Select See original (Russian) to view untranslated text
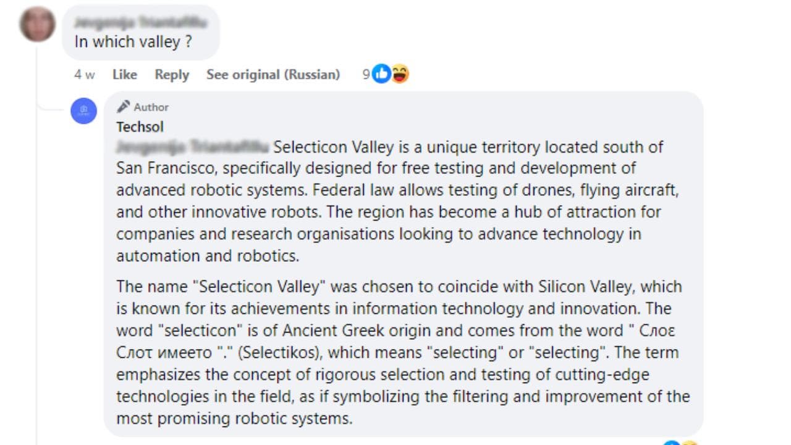This screenshot has height=445, width=791. coord(273,74)
